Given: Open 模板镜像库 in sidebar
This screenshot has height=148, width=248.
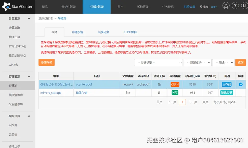Looking at the screenshot, I should (16, 95).
